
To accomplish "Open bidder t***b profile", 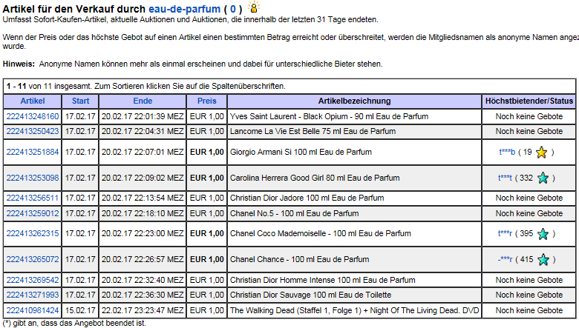I will (x=507, y=152).
